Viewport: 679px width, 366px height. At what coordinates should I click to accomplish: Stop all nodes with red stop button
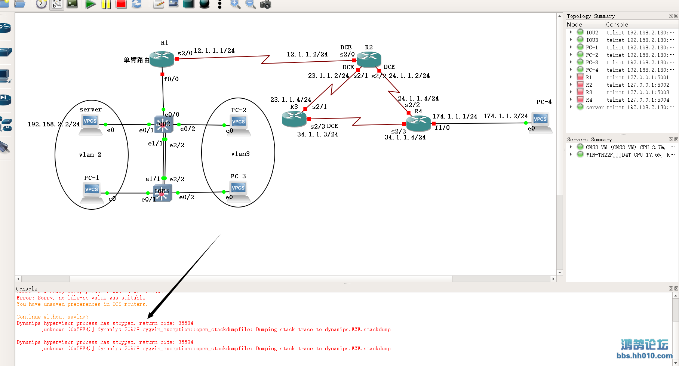[x=121, y=4]
